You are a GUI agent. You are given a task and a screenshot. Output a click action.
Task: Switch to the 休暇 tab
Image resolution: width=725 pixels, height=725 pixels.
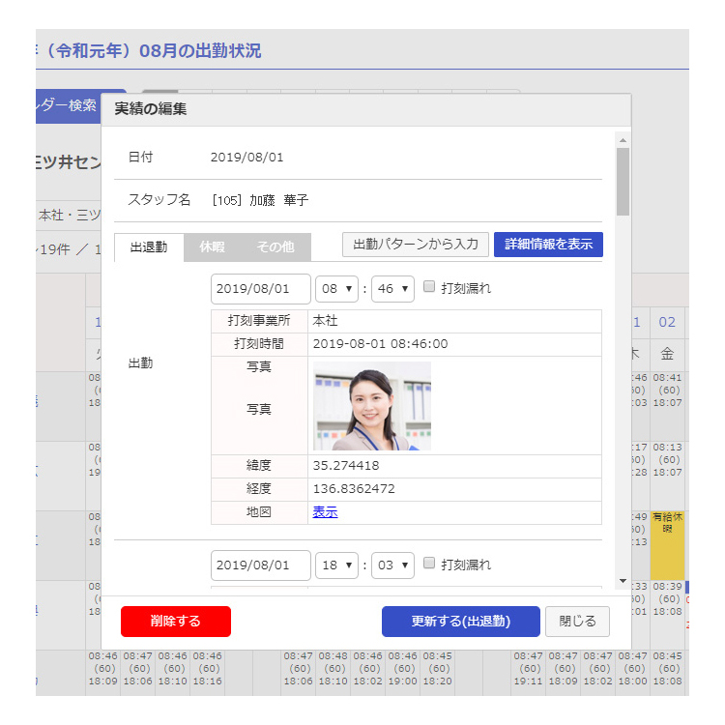click(213, 246)
